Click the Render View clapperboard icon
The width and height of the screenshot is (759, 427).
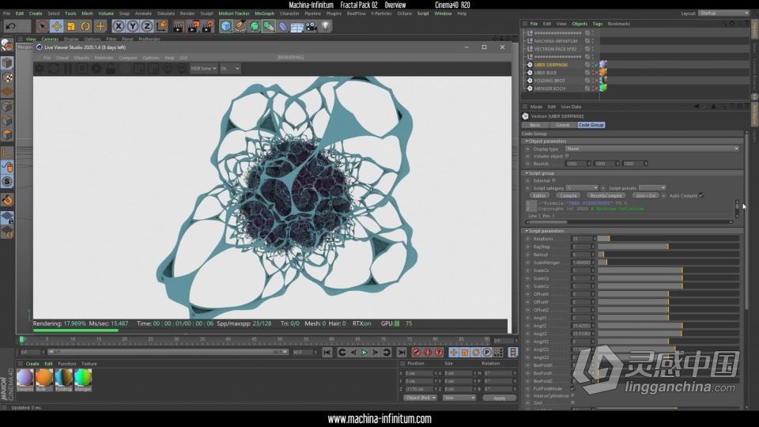point(179,26)
